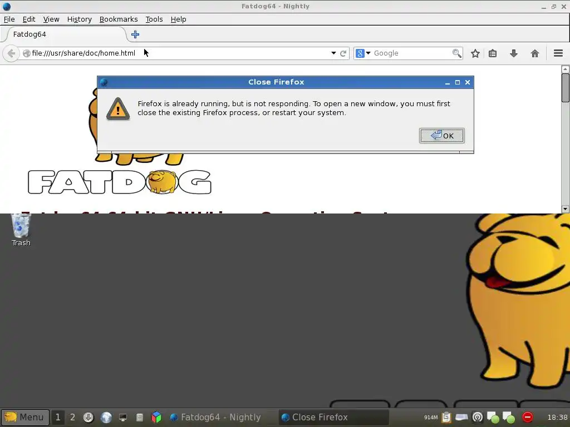The height and width of the screenshot is (427, 570).
Task: Open a new tab with the plus icon
Action: (x=135, y=34)
